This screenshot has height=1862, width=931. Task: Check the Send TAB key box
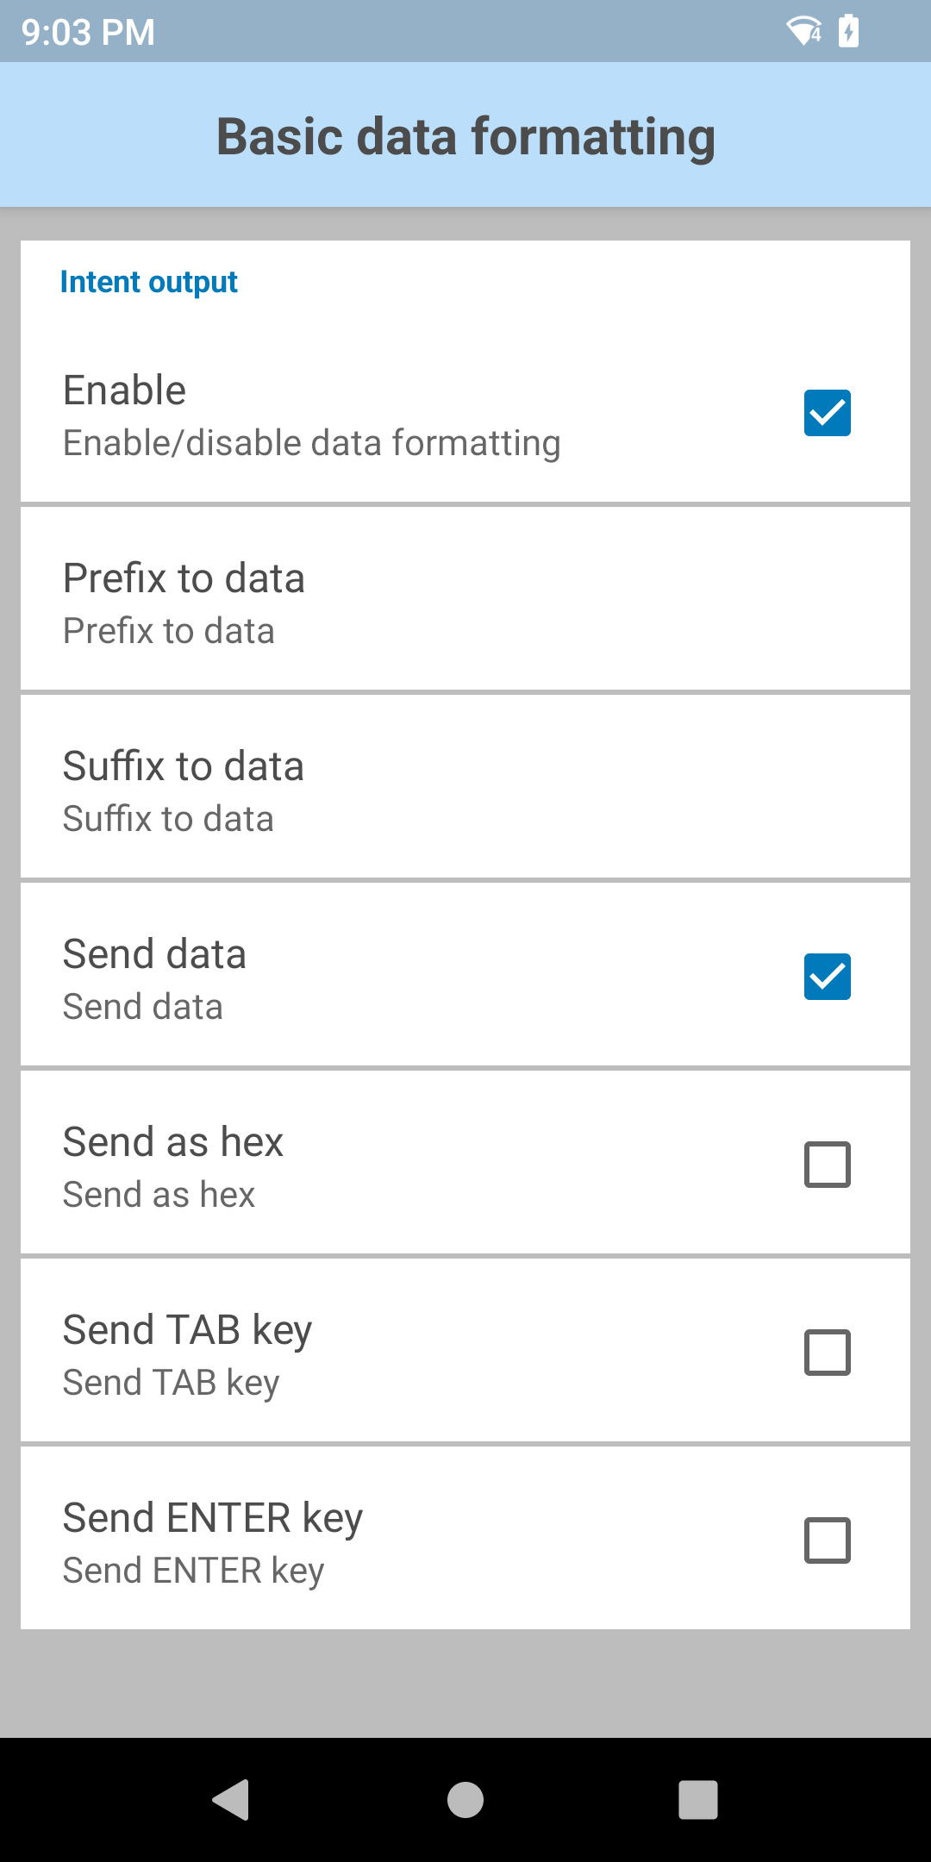(828, 1353)
